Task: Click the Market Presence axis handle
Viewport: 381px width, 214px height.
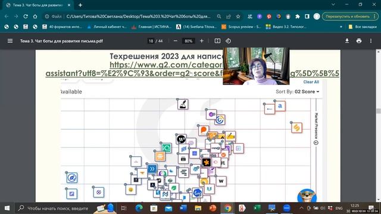Action: 316,143
